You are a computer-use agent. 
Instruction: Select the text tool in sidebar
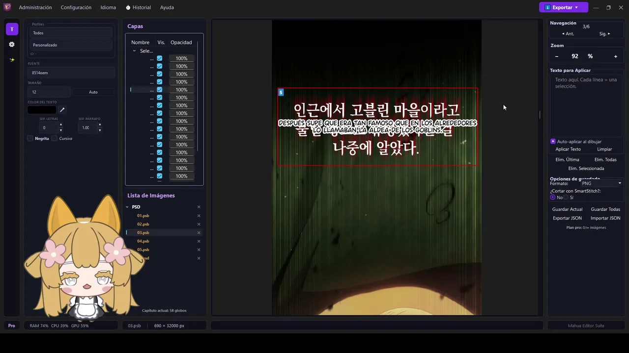pos(12,29)
